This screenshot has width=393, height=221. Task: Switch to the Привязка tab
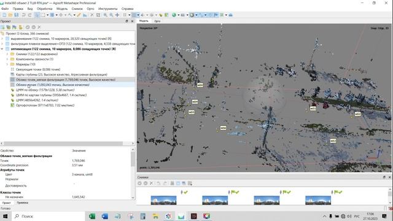coord(22,203)
